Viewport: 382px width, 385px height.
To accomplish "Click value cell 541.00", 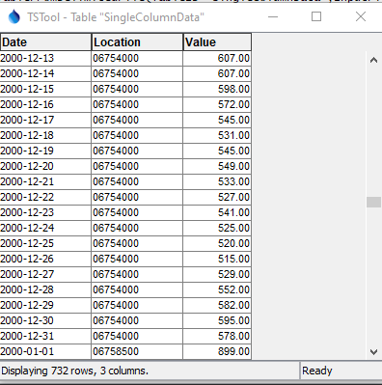I will 217,212.
